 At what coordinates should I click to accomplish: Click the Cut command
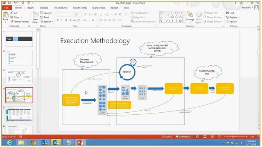point(14,13)
